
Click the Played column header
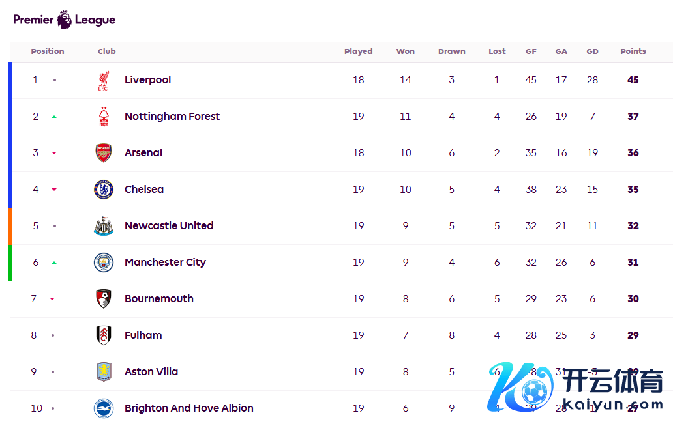tap(358, 51)
